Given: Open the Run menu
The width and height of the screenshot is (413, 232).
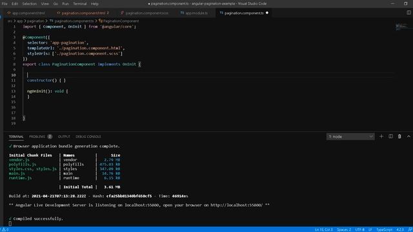Looking at the screenshot, I should 65,4.
